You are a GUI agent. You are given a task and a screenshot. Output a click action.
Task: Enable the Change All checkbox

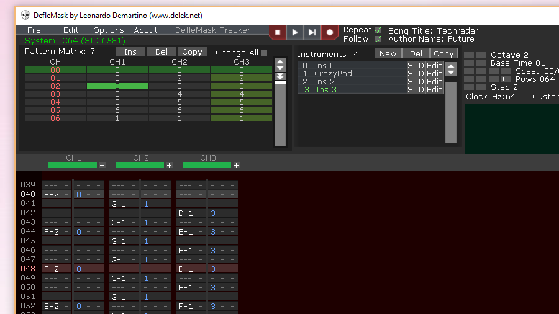click(x=264, y=53)
